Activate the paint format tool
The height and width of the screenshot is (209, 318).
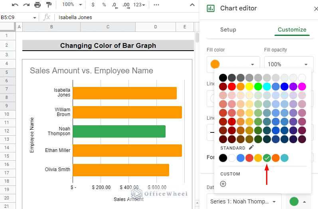point(49,5)
